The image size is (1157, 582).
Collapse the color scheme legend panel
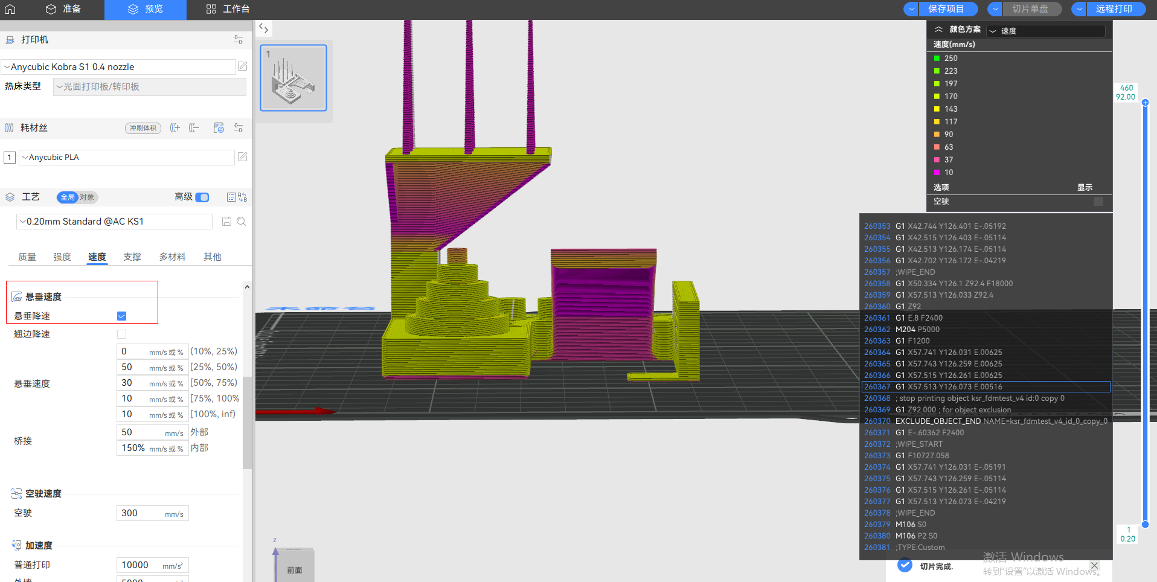[x=938, y=30]
